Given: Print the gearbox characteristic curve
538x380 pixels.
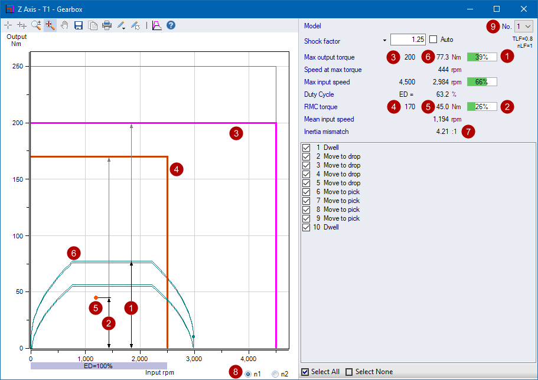Looking at the screenshot, I should pos(106,25).
